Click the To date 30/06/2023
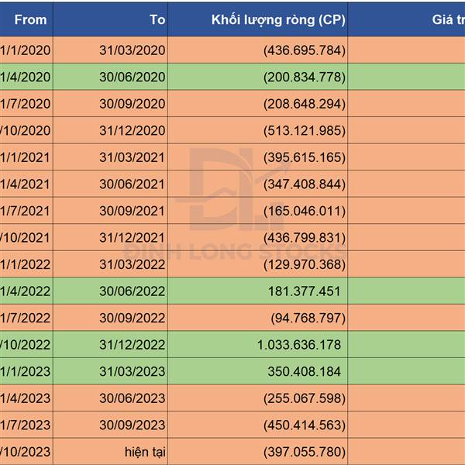The image size is (465, 465). 111,398
